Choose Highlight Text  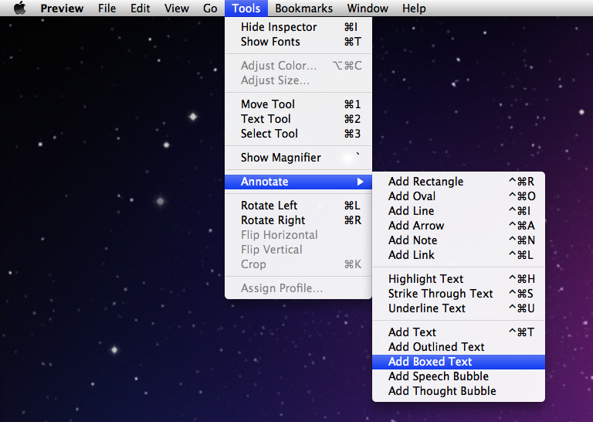click(x=459, y=279)
